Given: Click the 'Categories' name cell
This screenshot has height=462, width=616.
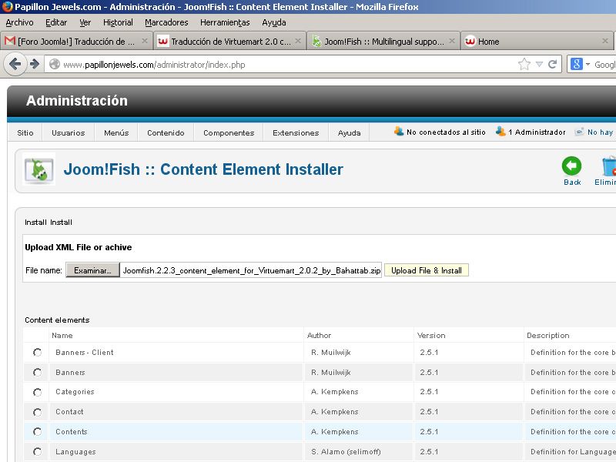Looking at the screenshot, I should click(x=75, y=392).
